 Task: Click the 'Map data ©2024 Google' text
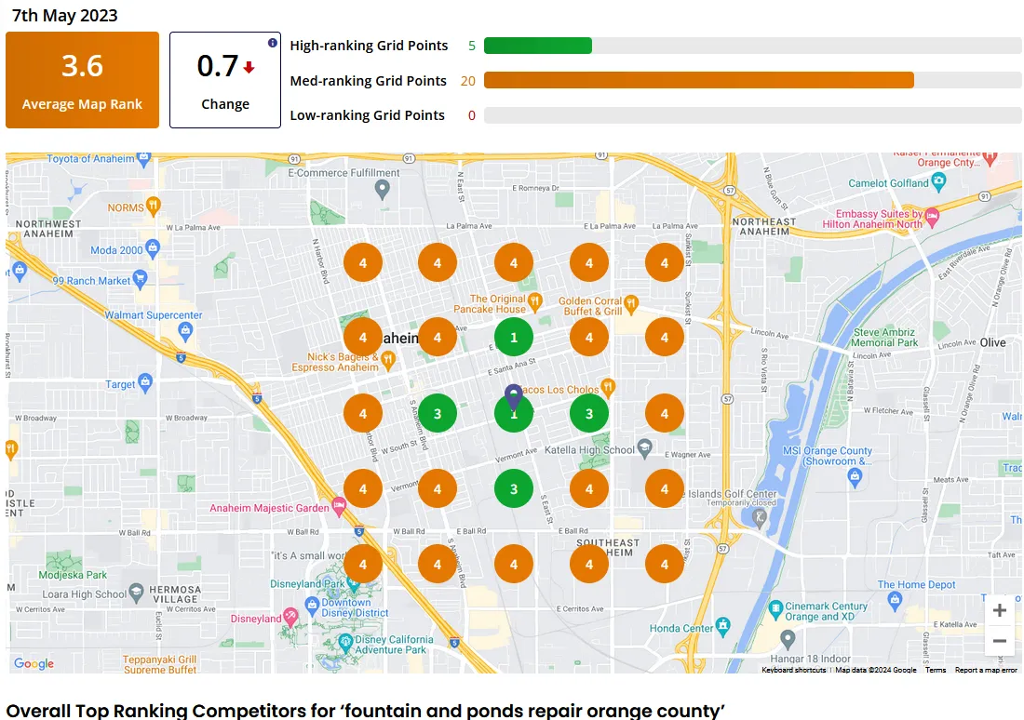[x=875, y=670]
